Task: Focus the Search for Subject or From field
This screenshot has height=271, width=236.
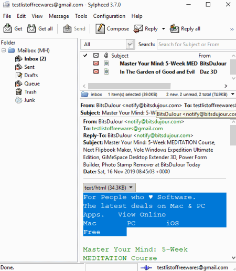Action: 197,44
